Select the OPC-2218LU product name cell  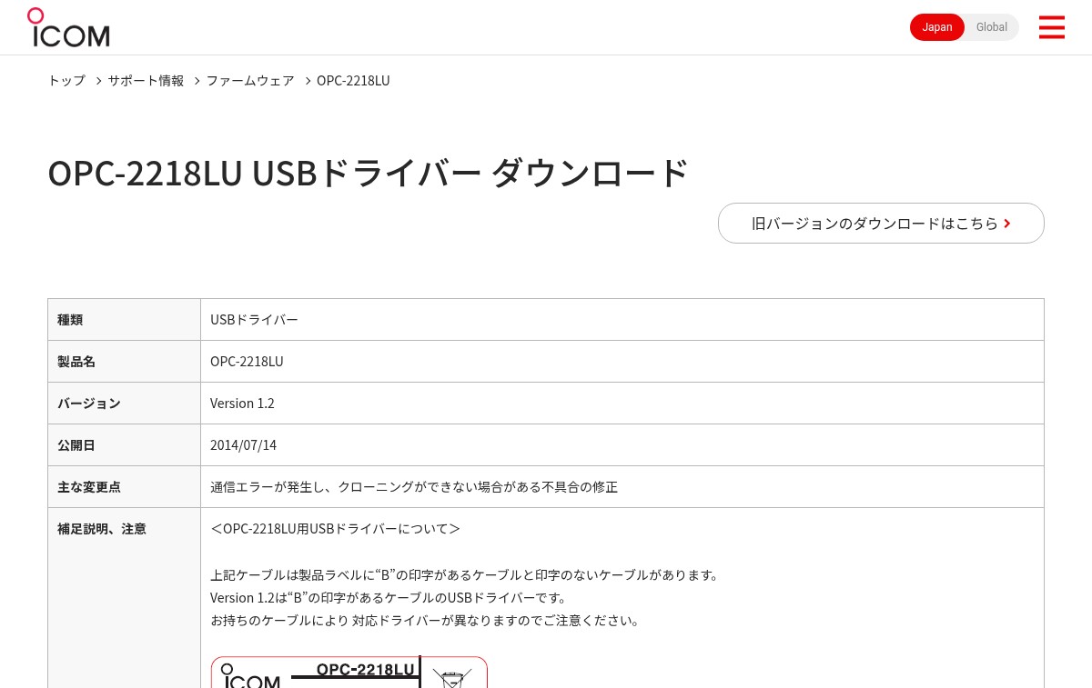622,362
